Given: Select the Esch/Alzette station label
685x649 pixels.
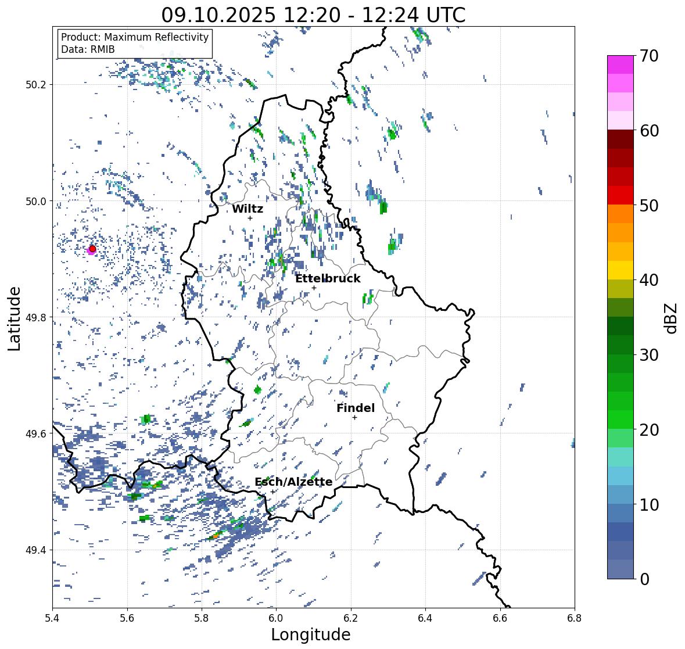Looking at the screenshot, I should click(293, 482).
